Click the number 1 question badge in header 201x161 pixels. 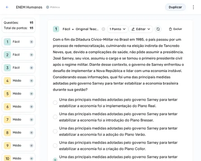(56, 29)
